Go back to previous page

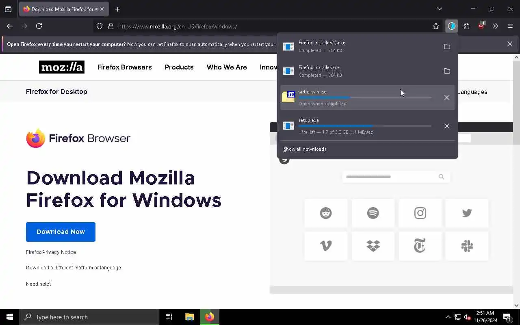(x=10, y=26)
